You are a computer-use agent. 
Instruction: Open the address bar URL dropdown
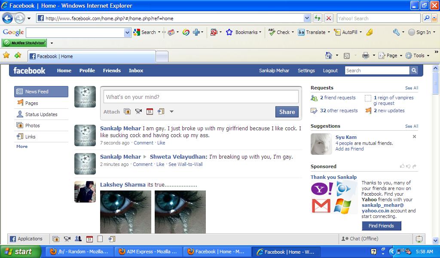[307, 18]
